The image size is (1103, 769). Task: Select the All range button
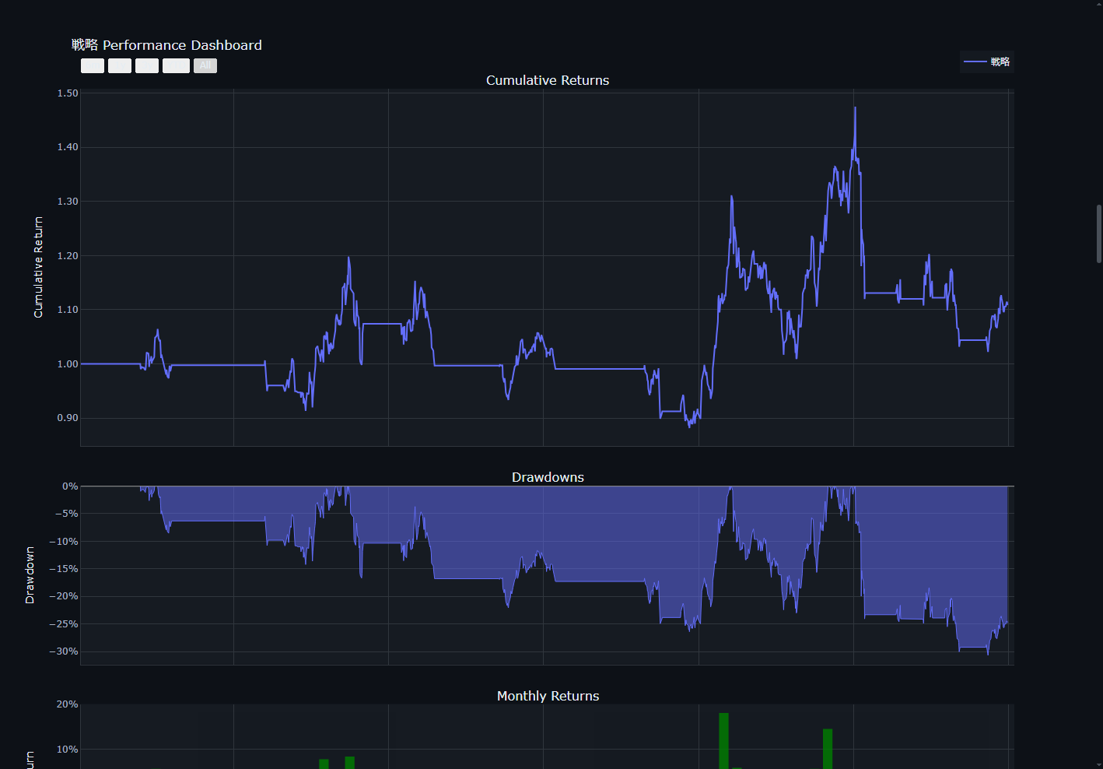[x=205, y=66]
